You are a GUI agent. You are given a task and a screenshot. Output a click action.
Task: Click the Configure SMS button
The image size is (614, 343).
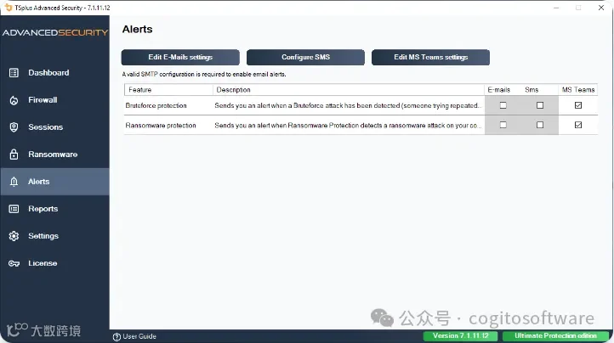coord(305,57)
